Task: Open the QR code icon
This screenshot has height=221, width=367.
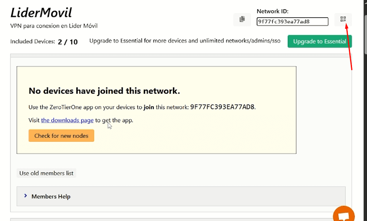Action: pyautogui.click(x=343, y=20)
